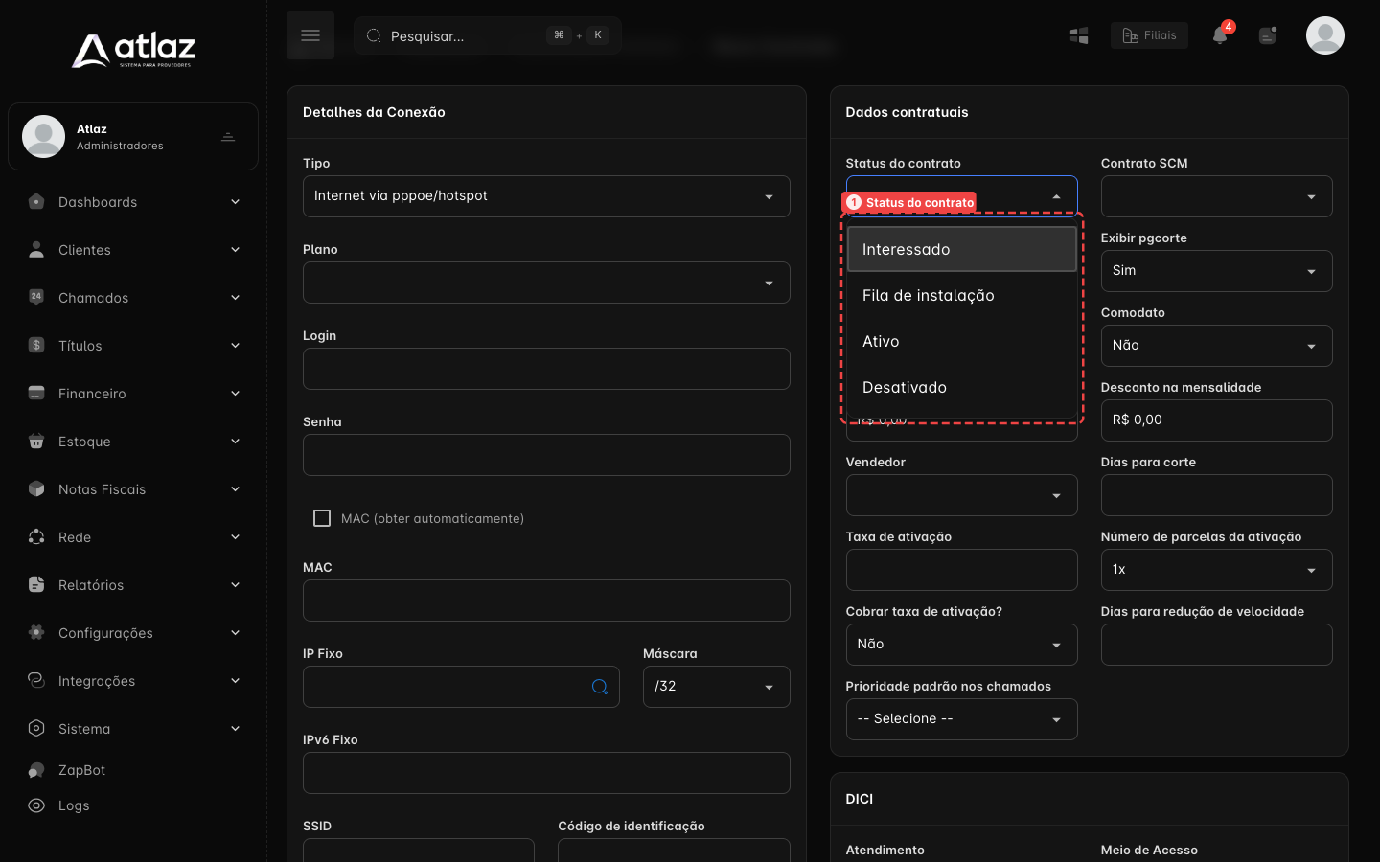The width and height of the screenshot is (1380, 862).
Task: Open Clientes sidebar menu
Action: [133, 250]
